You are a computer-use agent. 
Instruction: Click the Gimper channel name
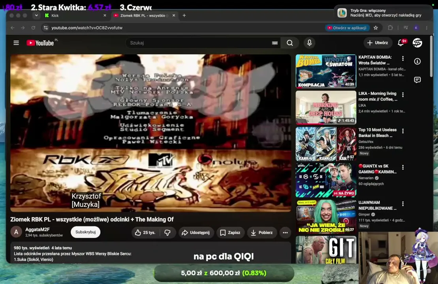click(x=364, y=214)
